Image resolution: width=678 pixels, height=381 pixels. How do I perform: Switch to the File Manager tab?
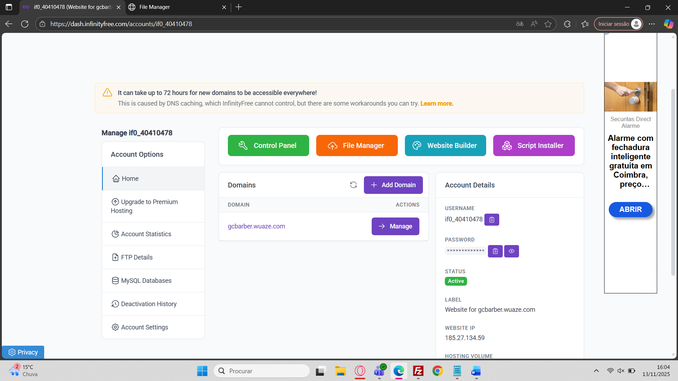(177, 7)
